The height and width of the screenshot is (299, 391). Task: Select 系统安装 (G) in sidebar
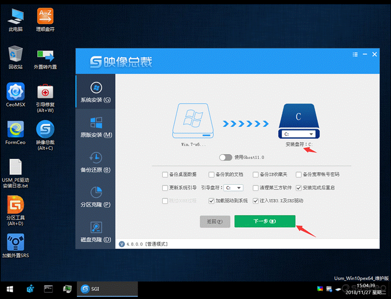(96, 92)
